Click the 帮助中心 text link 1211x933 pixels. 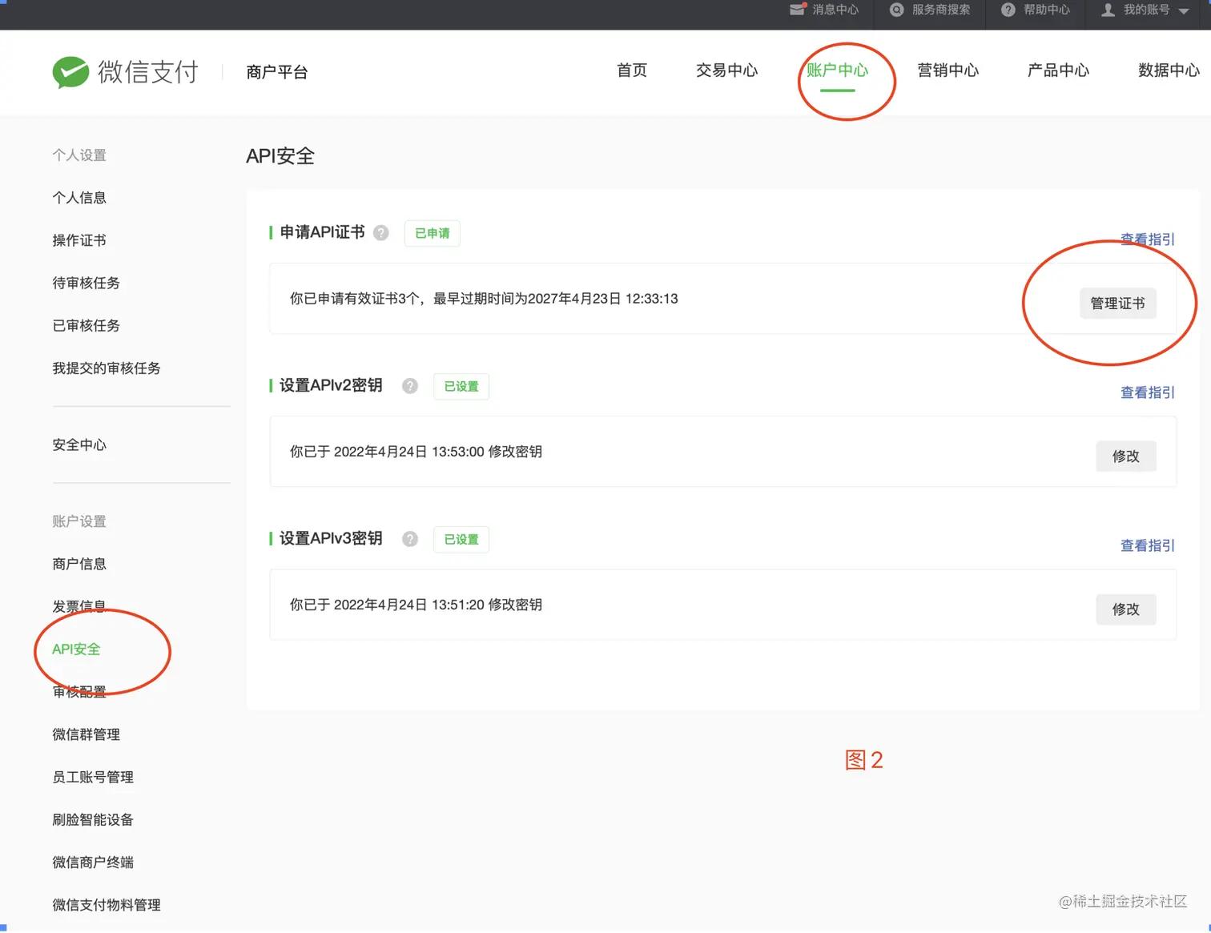pos(1047,10)
